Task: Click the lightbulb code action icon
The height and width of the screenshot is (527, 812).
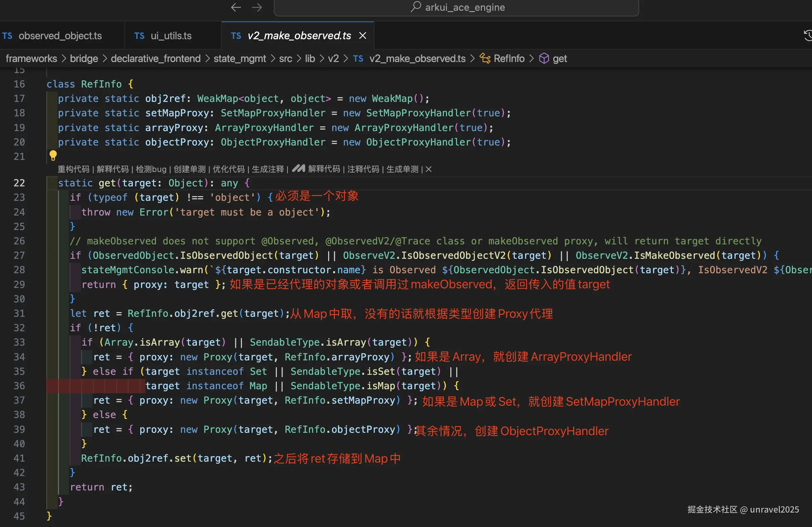Action: (x=53, y=156)
